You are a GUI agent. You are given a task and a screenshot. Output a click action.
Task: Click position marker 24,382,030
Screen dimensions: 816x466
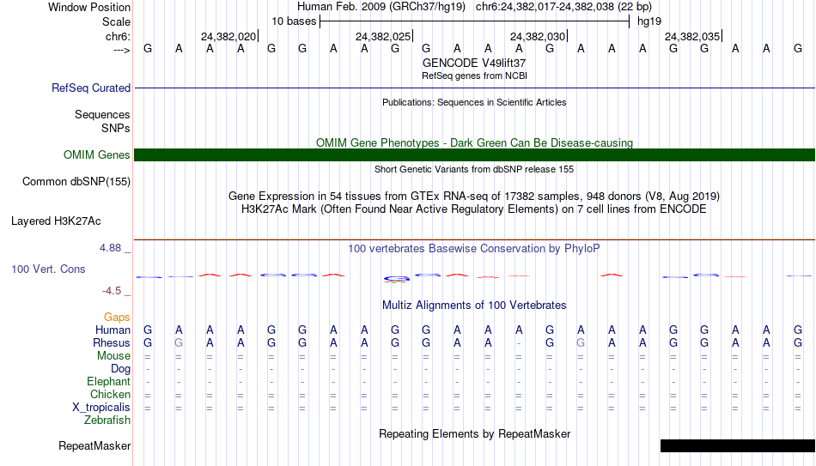click(539, 36)
